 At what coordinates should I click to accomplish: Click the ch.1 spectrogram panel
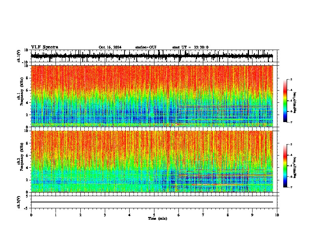(x=152, y=96)
